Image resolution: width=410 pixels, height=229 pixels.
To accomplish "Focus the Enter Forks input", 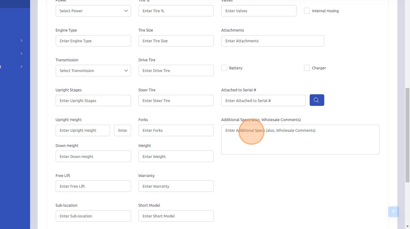I will 176,131.
